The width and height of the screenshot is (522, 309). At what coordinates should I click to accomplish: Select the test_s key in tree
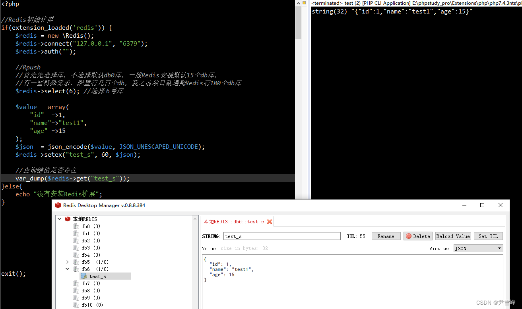pos(105,276)
